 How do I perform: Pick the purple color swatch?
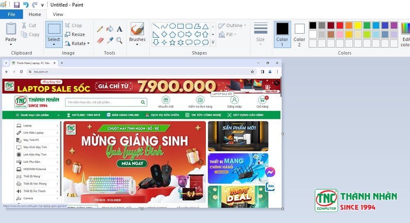(394, 25)
